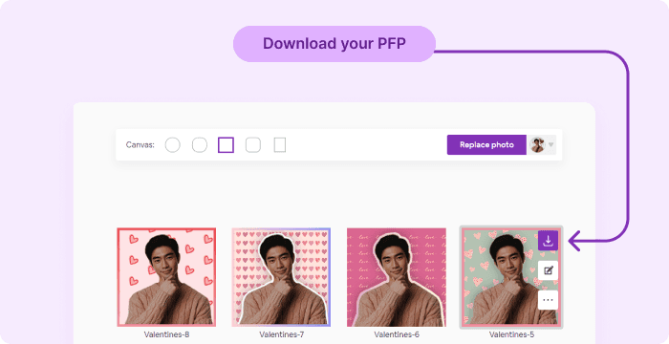669x344 pixels.
Task: Click the Valentines-8 caption text
Action: (x=166, y=334)
